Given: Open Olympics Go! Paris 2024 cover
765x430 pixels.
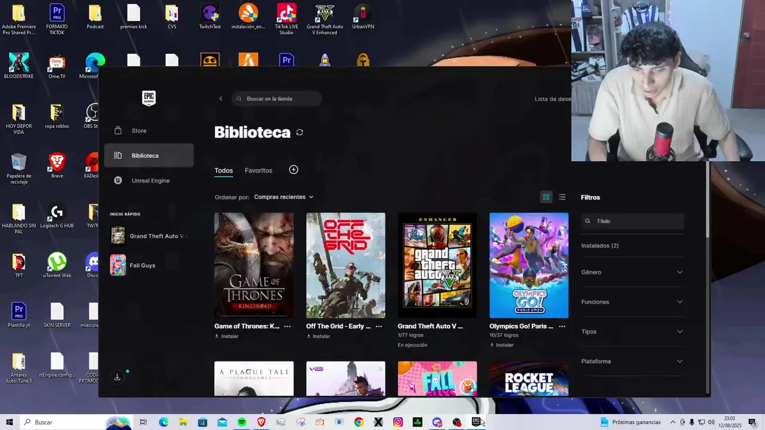Looking at the screenshot, I should pos(529,265).
